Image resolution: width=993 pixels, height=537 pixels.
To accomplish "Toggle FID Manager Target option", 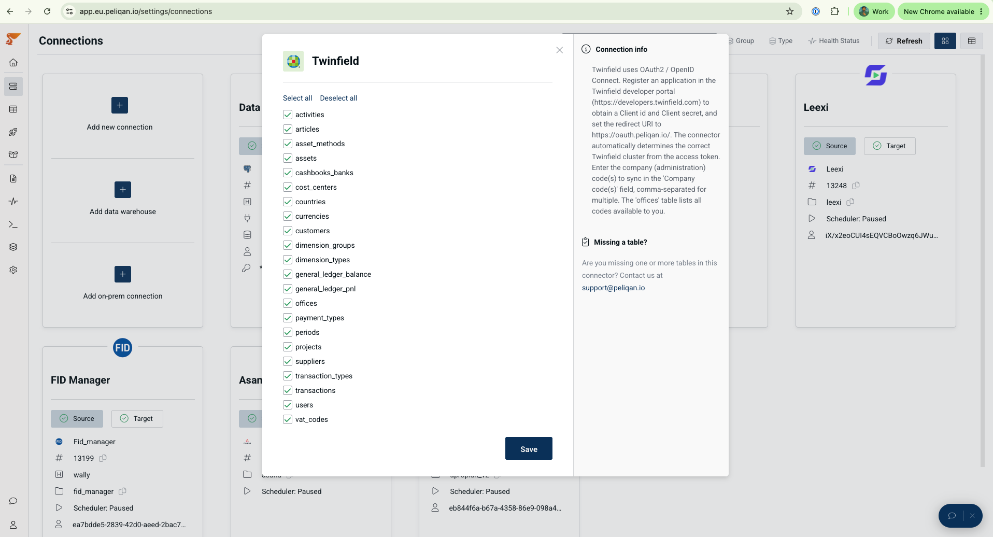I will point(137,419).
